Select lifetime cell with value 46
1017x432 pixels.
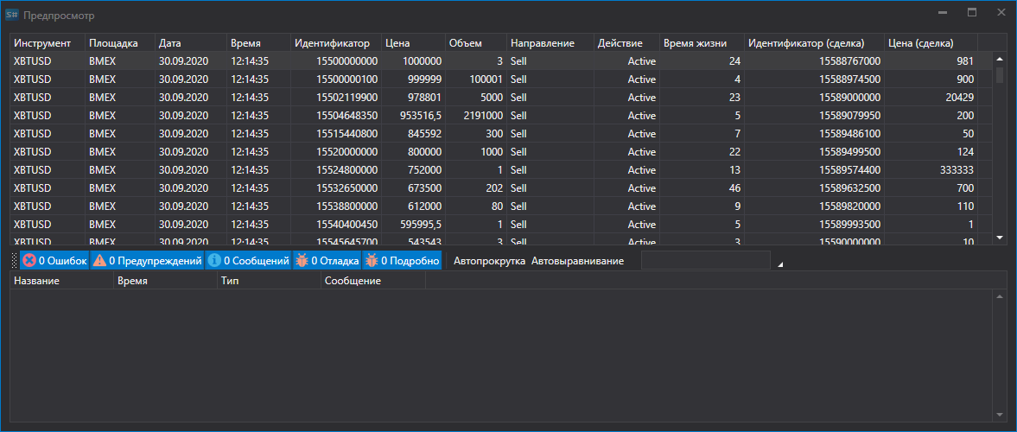(702, 188)
